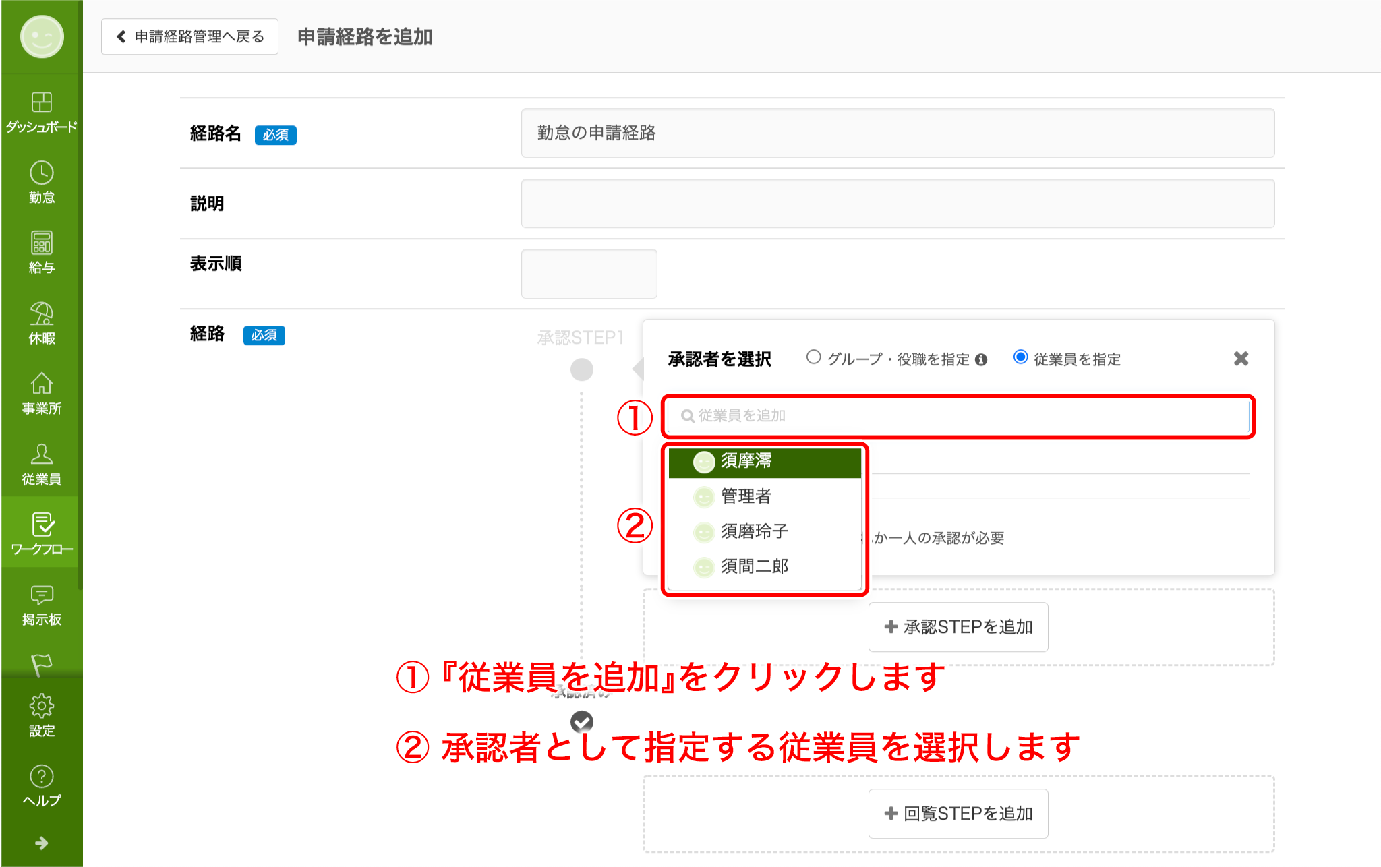Viewport: 1381px width, 867px height.
Task: Click the 説明 input field
Action: 898,203
